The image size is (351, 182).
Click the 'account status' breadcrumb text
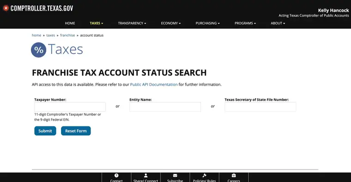click(x=92, y=35)
